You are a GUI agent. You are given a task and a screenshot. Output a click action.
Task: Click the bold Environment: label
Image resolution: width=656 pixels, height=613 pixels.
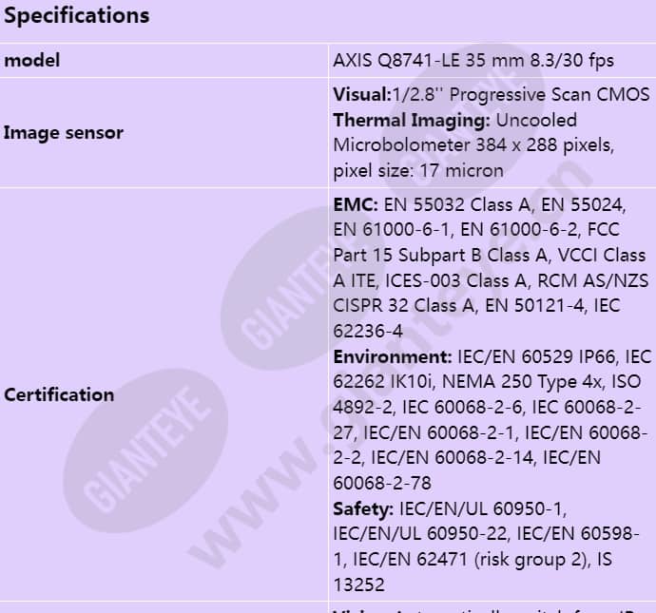[392, 358]
